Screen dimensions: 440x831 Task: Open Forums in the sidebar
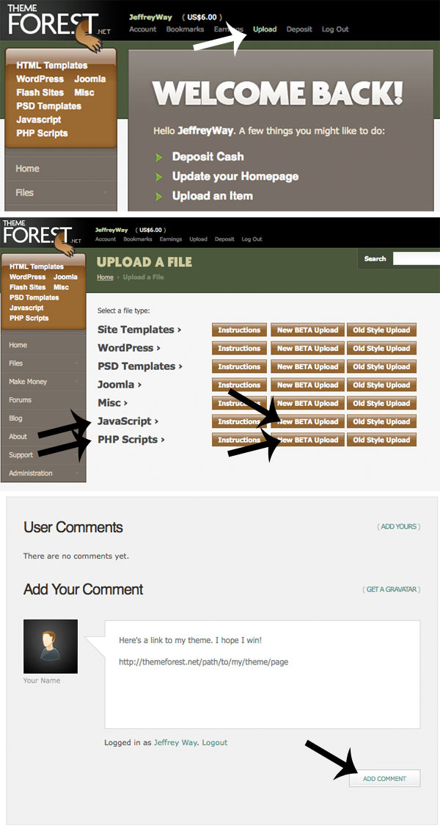pos(20,400)
